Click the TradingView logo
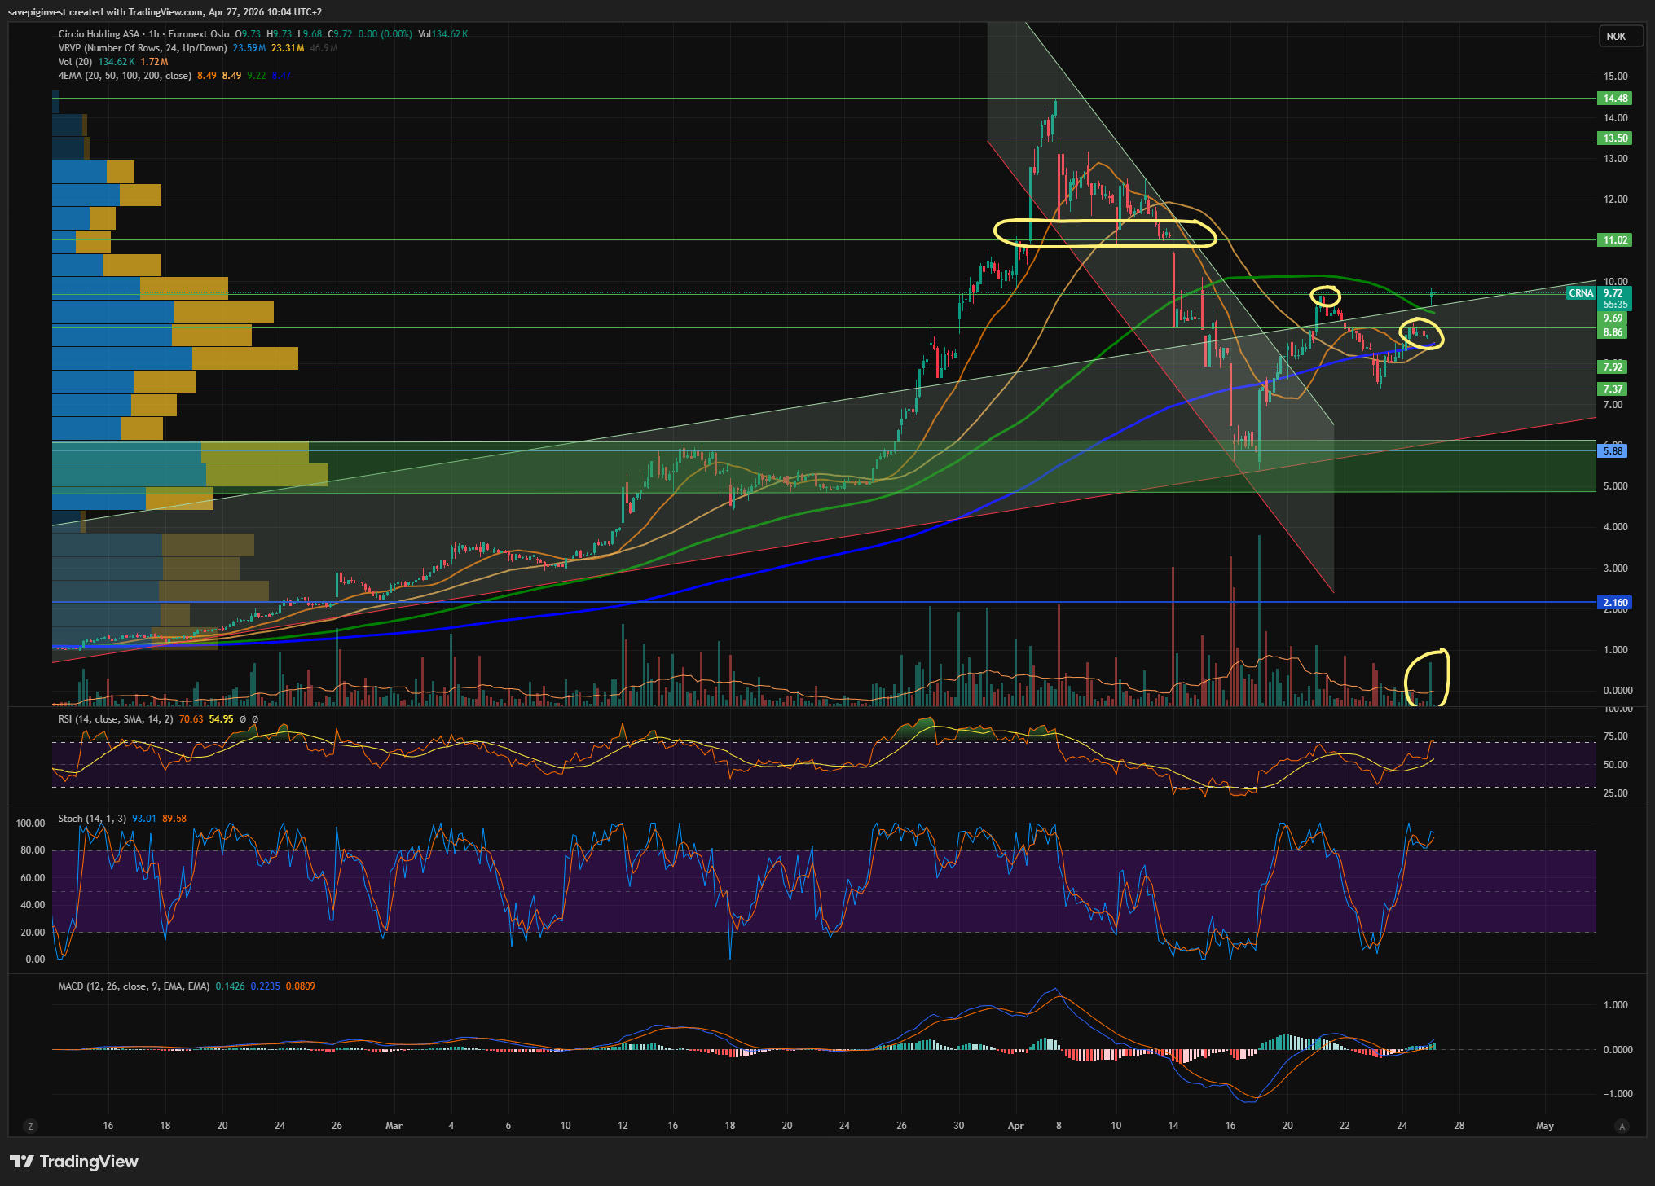Screen dimensions: 1655x1186 tap(74, 1162)
